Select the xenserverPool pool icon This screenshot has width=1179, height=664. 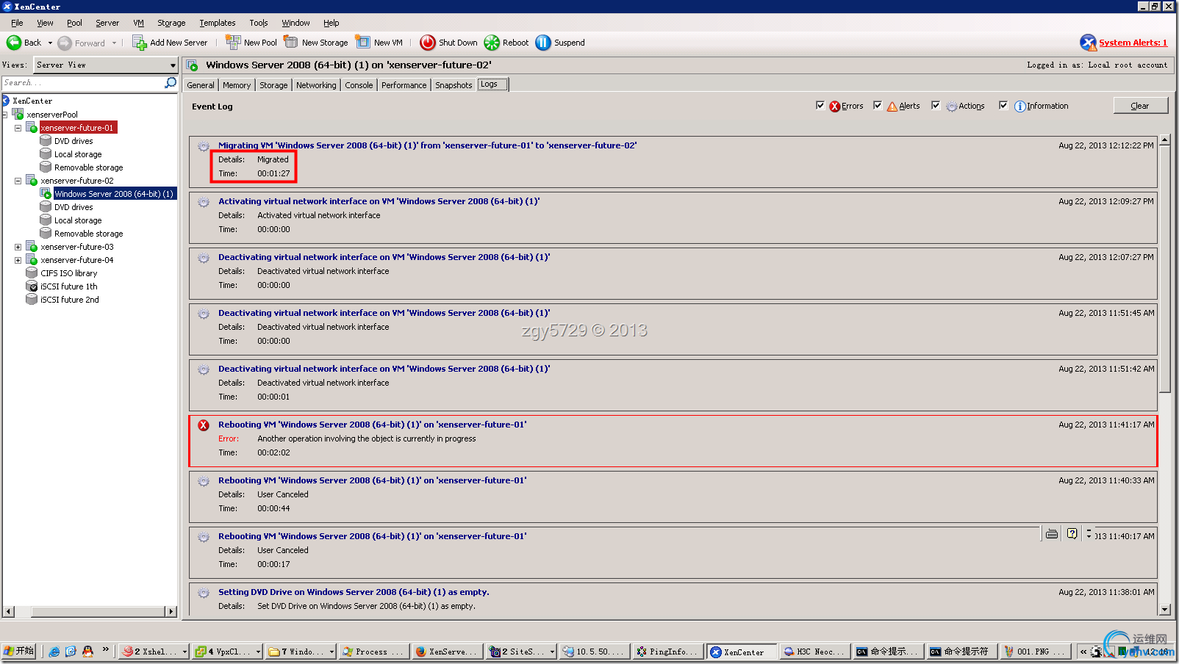pyautogui.click(x=18, y=114)
